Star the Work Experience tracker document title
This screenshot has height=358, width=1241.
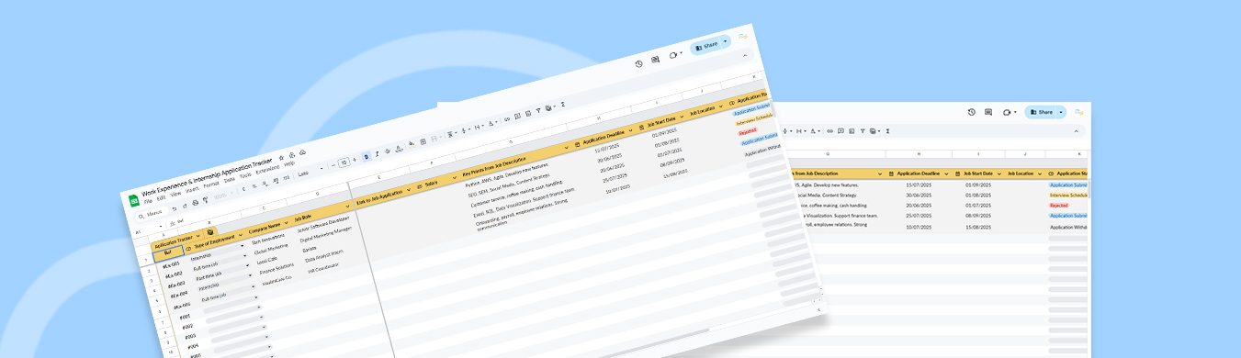(x=281, y=158)
